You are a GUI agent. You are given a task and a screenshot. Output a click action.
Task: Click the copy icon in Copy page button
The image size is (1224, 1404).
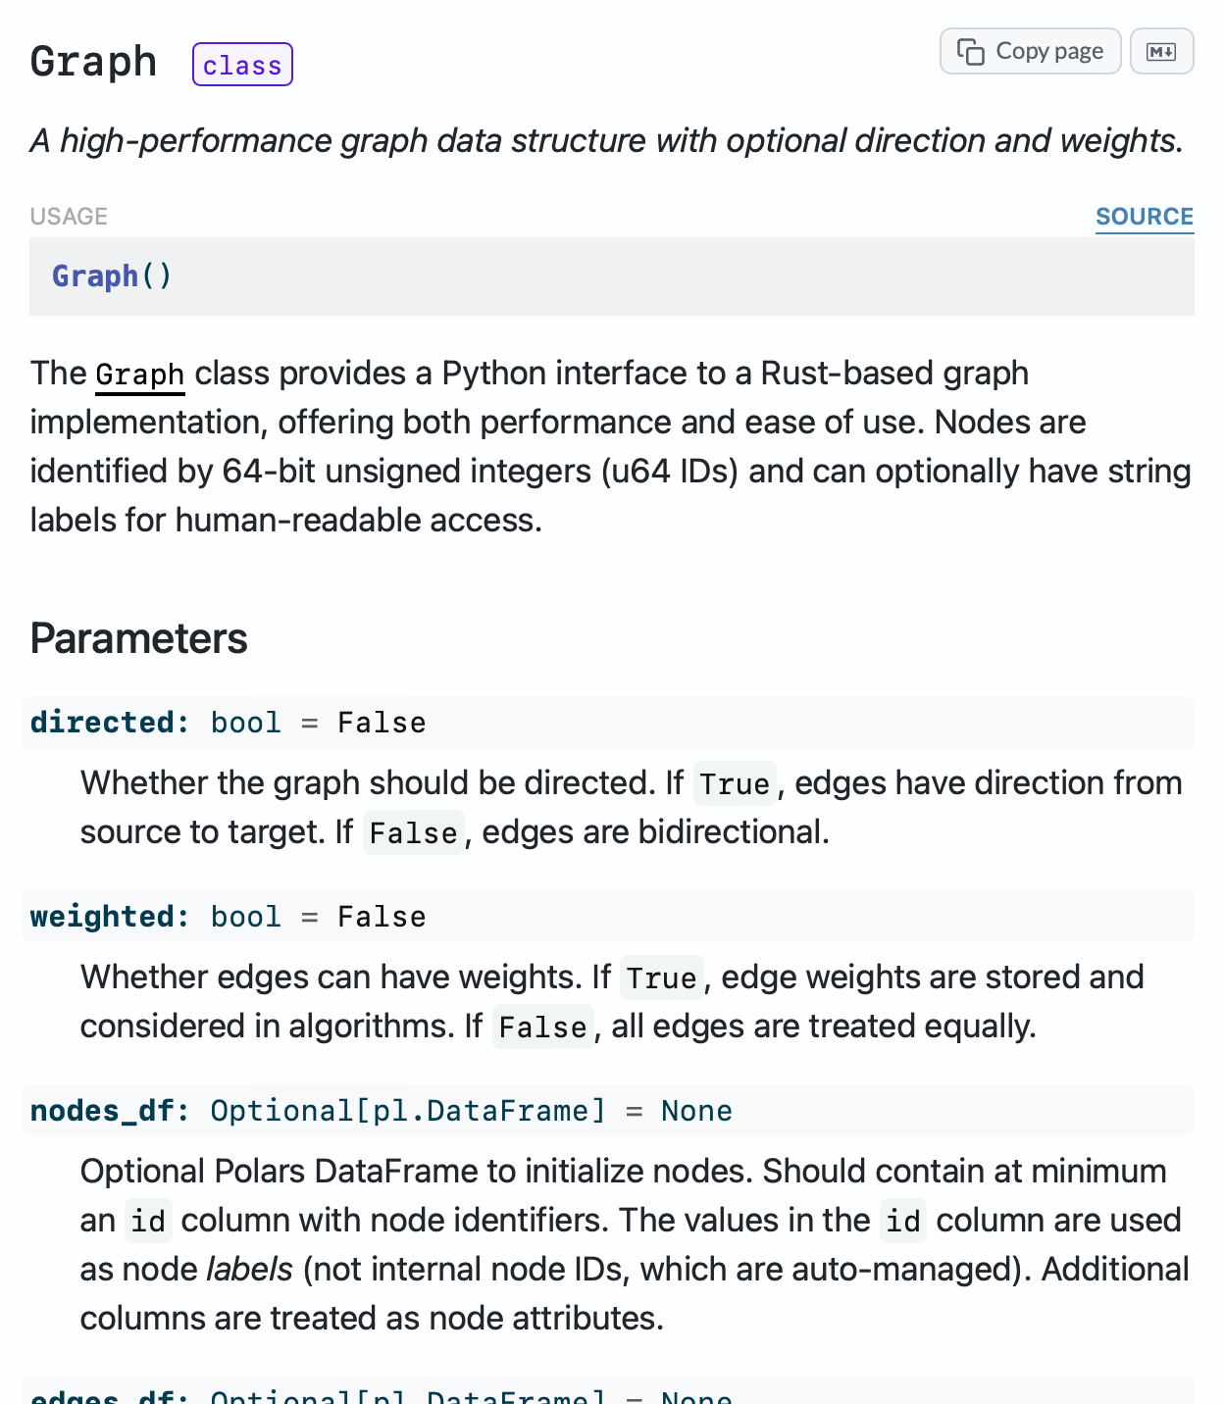(x=970, y=52)
